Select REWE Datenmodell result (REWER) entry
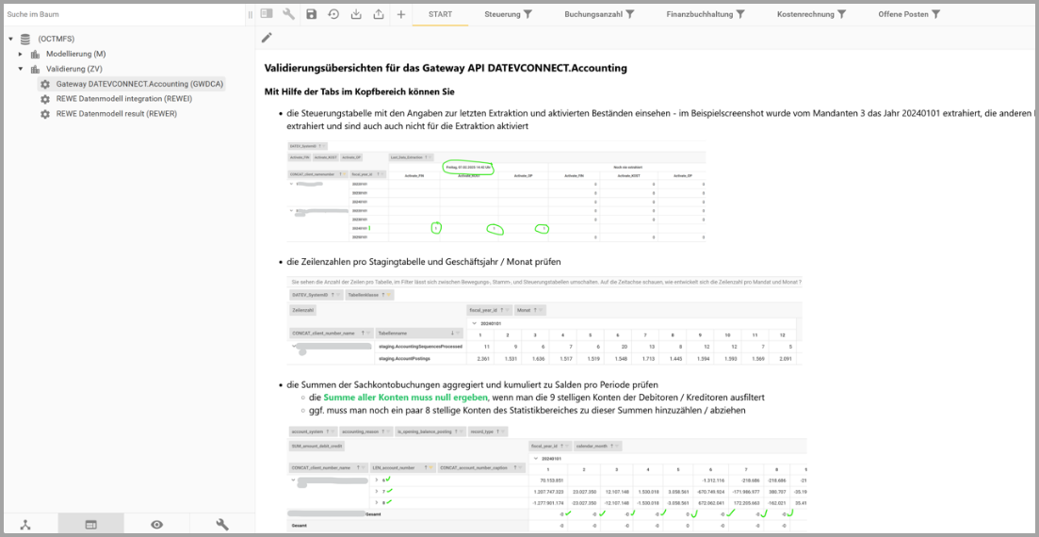The width and height of the screenshot is (1039, 537). [x=117, y=114]
